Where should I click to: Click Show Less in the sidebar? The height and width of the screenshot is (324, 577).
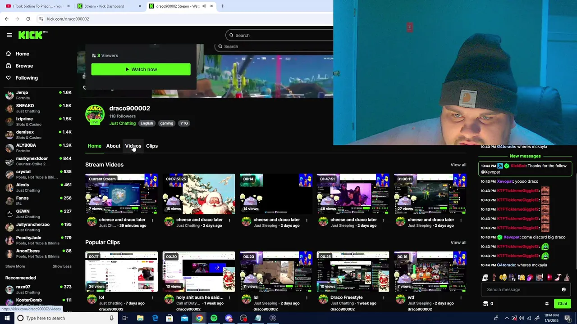(x=62, y=266)
